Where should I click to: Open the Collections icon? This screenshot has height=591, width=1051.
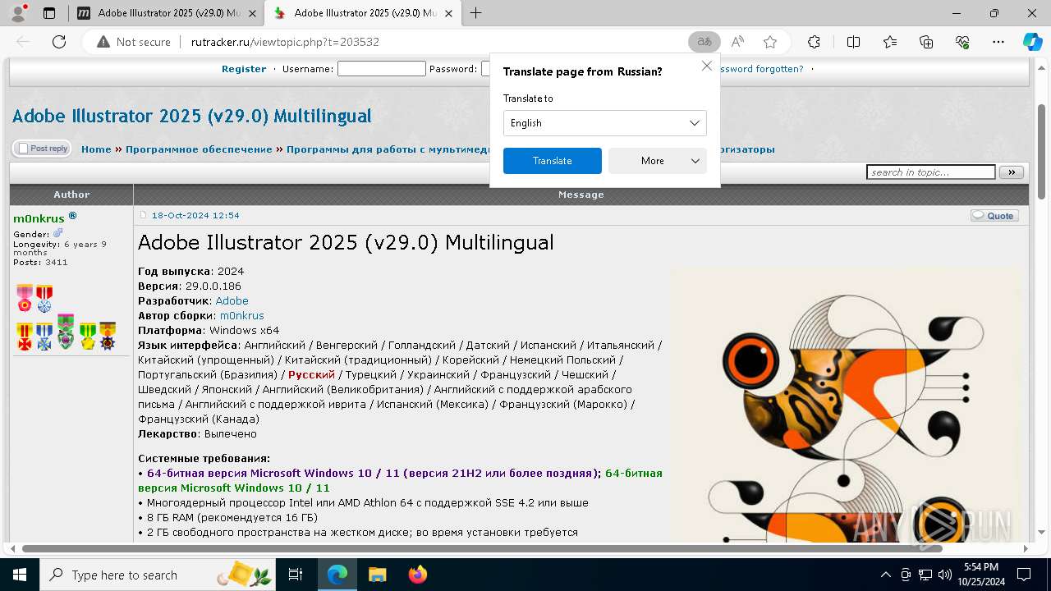[926, 42]
